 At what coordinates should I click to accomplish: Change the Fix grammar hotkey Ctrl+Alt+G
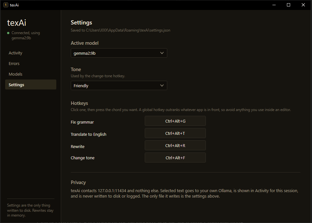(175, 121)
